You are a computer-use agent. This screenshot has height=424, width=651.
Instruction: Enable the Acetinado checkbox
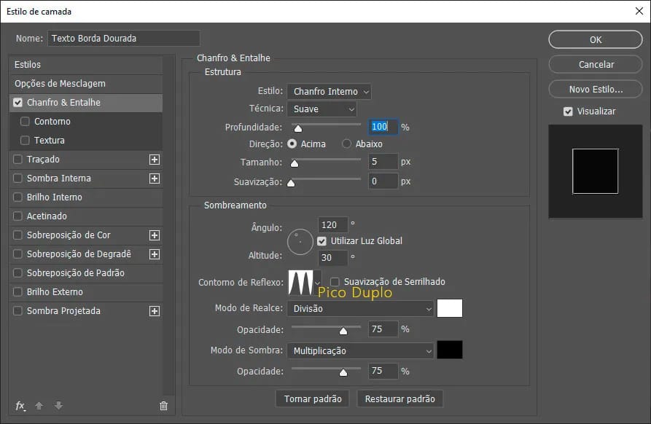point(17,216)
